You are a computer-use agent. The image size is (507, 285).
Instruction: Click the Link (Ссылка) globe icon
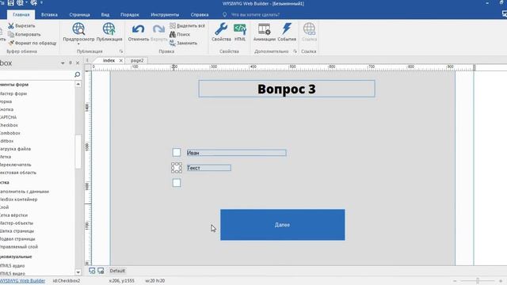pyautogui.click(x=309, y=28)
